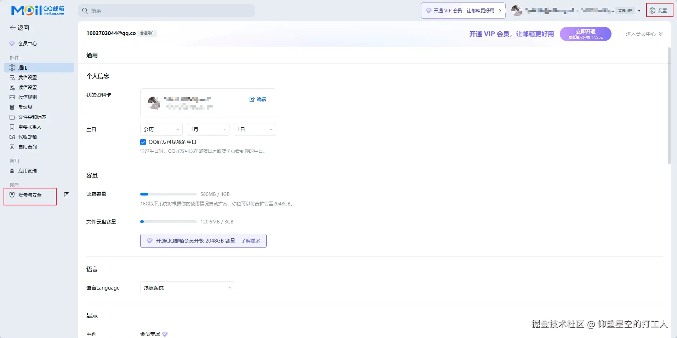The image size is (677, 338).
Task: Toggle QQ好友可见我的生日 checkbox
Action: click(143, 142)
